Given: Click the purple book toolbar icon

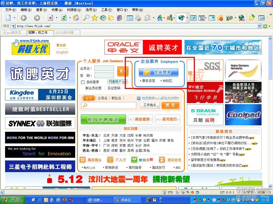Looking at the screenshot, I should pyautogui.click(x=119, y=18).
